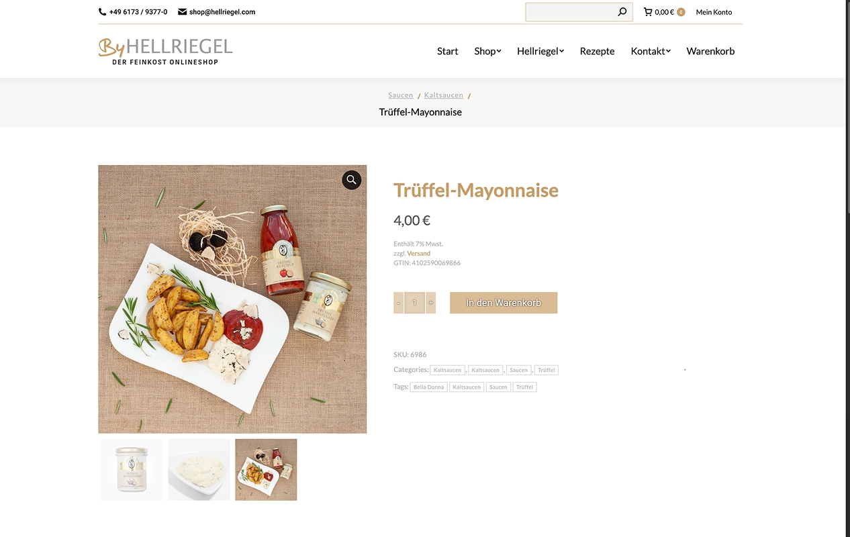Click the search magnifier icon in header

622,12
